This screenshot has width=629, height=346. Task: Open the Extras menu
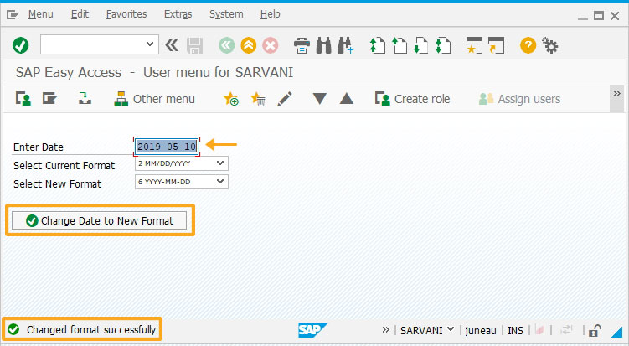point(178,14)
